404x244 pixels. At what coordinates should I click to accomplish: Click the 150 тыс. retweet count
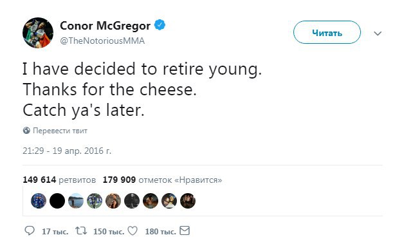click(109, 232)
